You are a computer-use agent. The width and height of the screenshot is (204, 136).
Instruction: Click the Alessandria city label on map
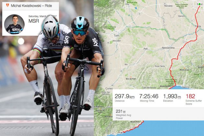168,48
